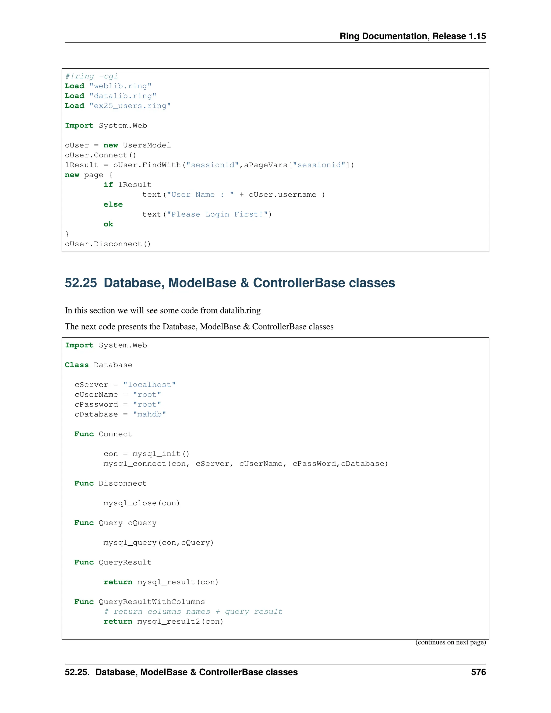Image resolution: width=551 pixels, height=713 pixels.
Task: Click the Load "datalib.ring" line
Action: [x=110, y=96]
